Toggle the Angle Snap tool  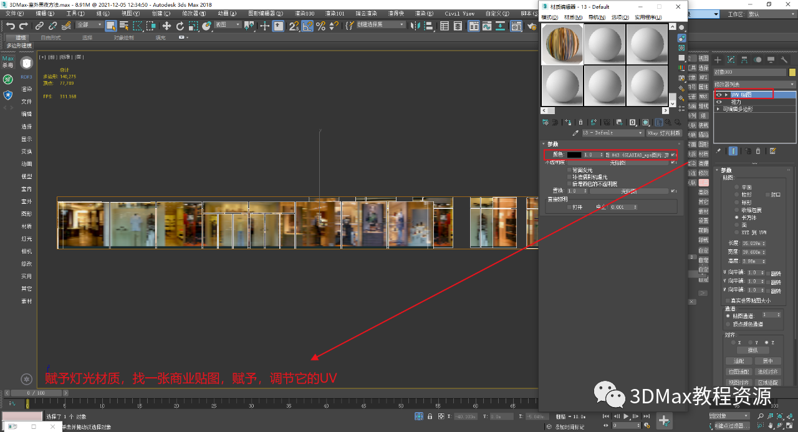[307, 26]
